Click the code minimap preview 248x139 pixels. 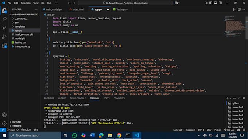click(235, 26)
